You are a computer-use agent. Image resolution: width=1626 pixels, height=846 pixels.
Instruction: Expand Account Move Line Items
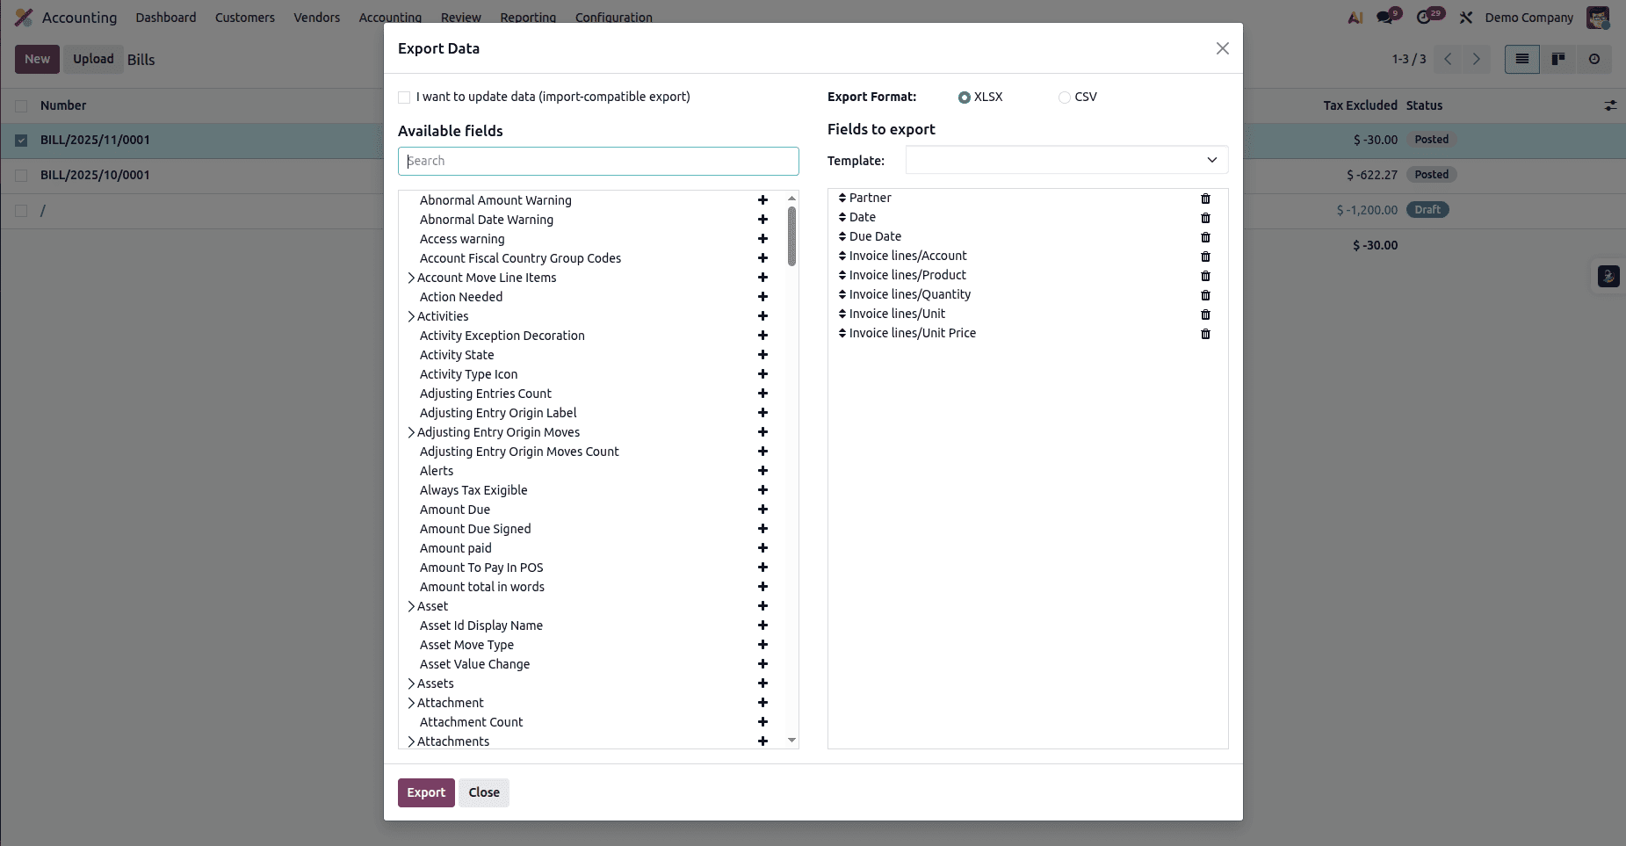click(411, 278)
